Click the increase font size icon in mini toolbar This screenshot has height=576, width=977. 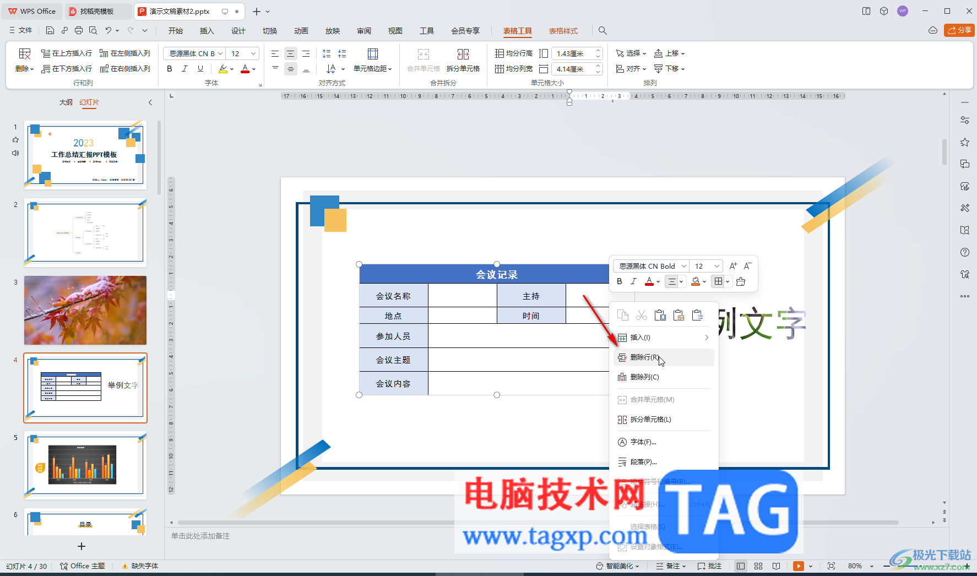coord(733,266)
